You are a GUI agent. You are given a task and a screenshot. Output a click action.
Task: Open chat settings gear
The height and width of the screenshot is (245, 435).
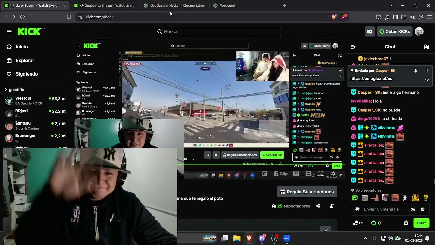pyautogui.click(x=406, y=223)
